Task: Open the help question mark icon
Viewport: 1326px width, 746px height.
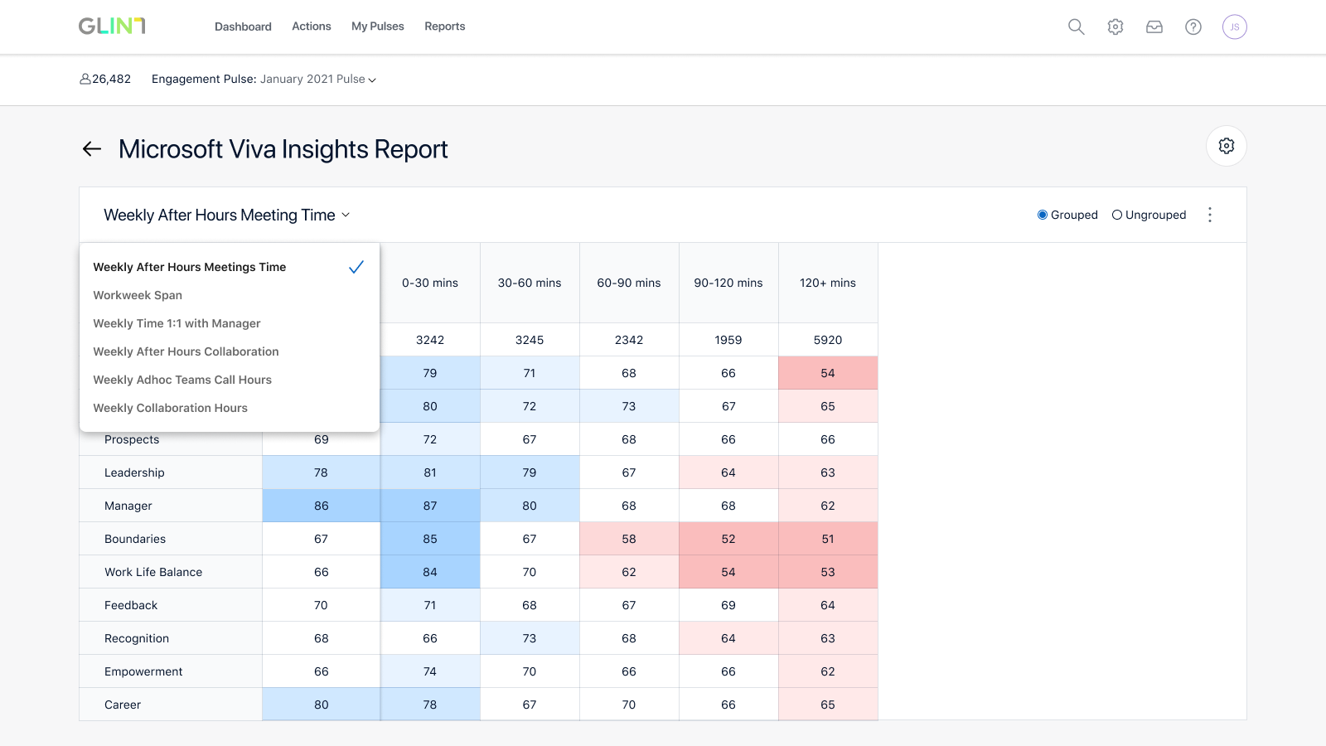Action: 1193,27
